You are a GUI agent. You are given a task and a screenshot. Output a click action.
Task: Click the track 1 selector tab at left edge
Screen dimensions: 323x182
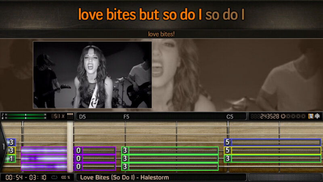point(3,146)
